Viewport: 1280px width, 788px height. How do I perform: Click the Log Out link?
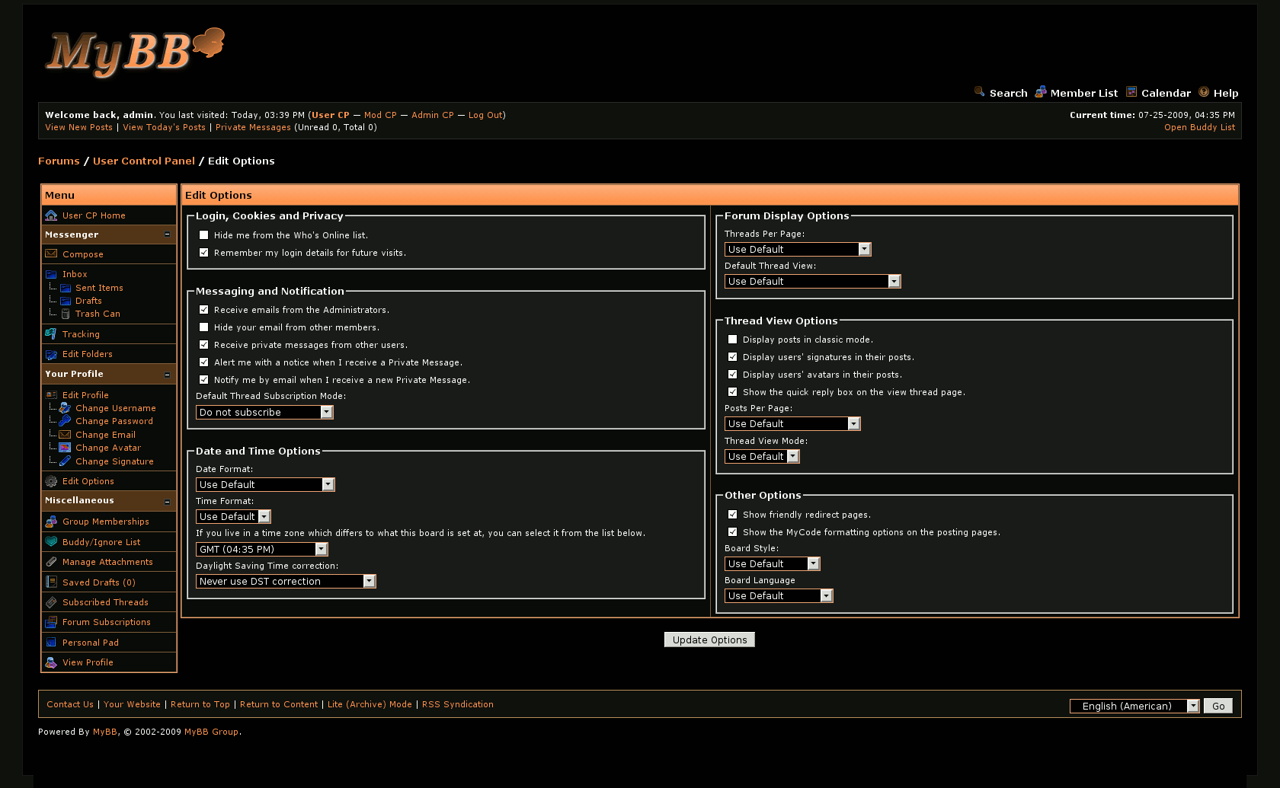pos(485,115)
